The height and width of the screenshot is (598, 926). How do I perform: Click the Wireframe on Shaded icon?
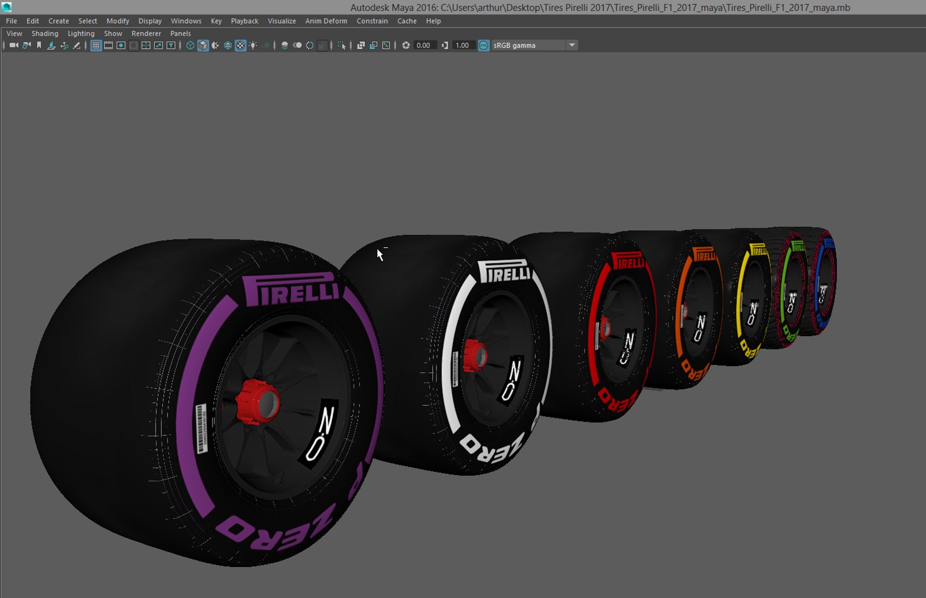tap(228, 45)
